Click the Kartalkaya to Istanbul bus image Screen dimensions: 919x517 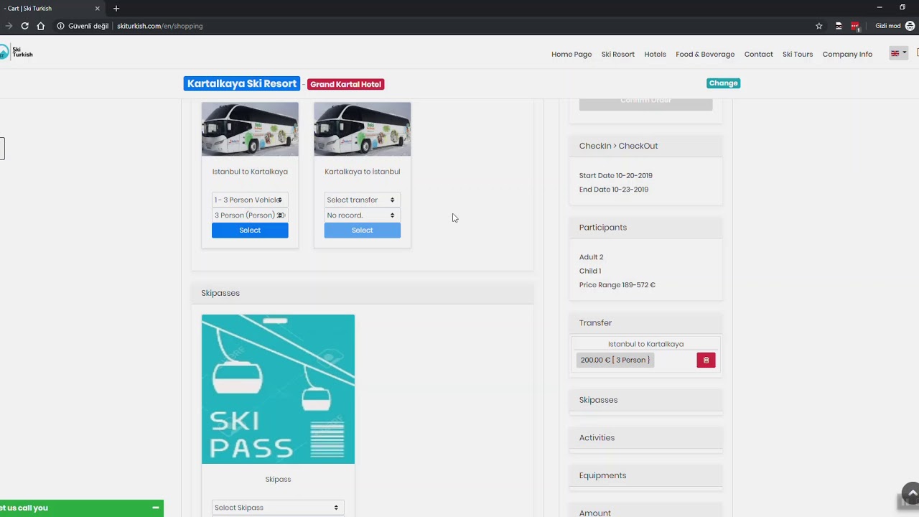[x=362, y=129]
